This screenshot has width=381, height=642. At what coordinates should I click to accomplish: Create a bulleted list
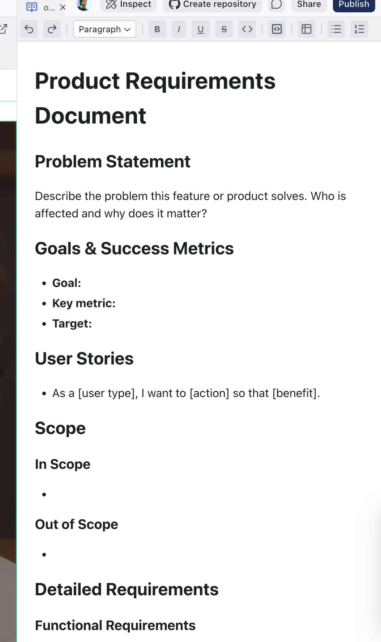click(x=336, y=29)
